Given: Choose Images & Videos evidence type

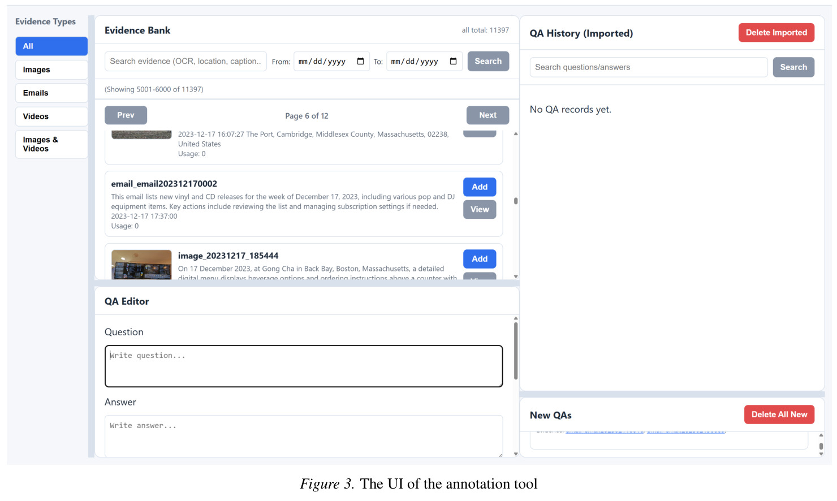Looking at the screenshot, I should tap(51, 144).
